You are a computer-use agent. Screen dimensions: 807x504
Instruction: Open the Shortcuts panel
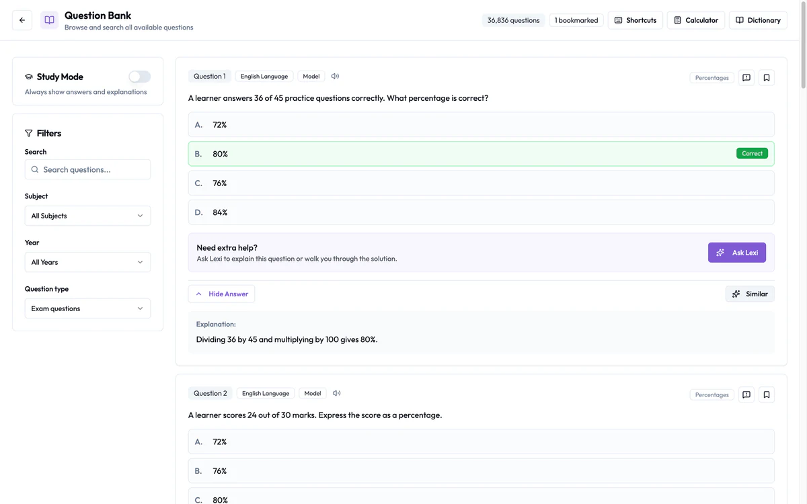tap(636, 20)
